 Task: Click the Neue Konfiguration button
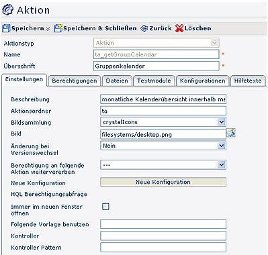(x=163, y=182)
